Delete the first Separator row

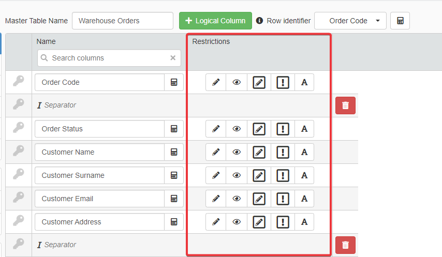pos(345,105)
